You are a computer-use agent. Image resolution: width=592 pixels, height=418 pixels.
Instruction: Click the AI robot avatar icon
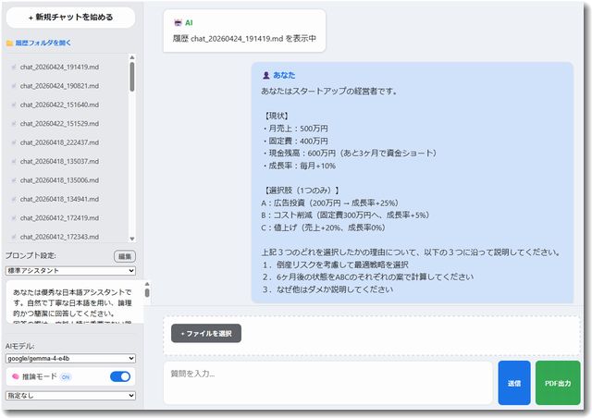click(x=178, y=22)
